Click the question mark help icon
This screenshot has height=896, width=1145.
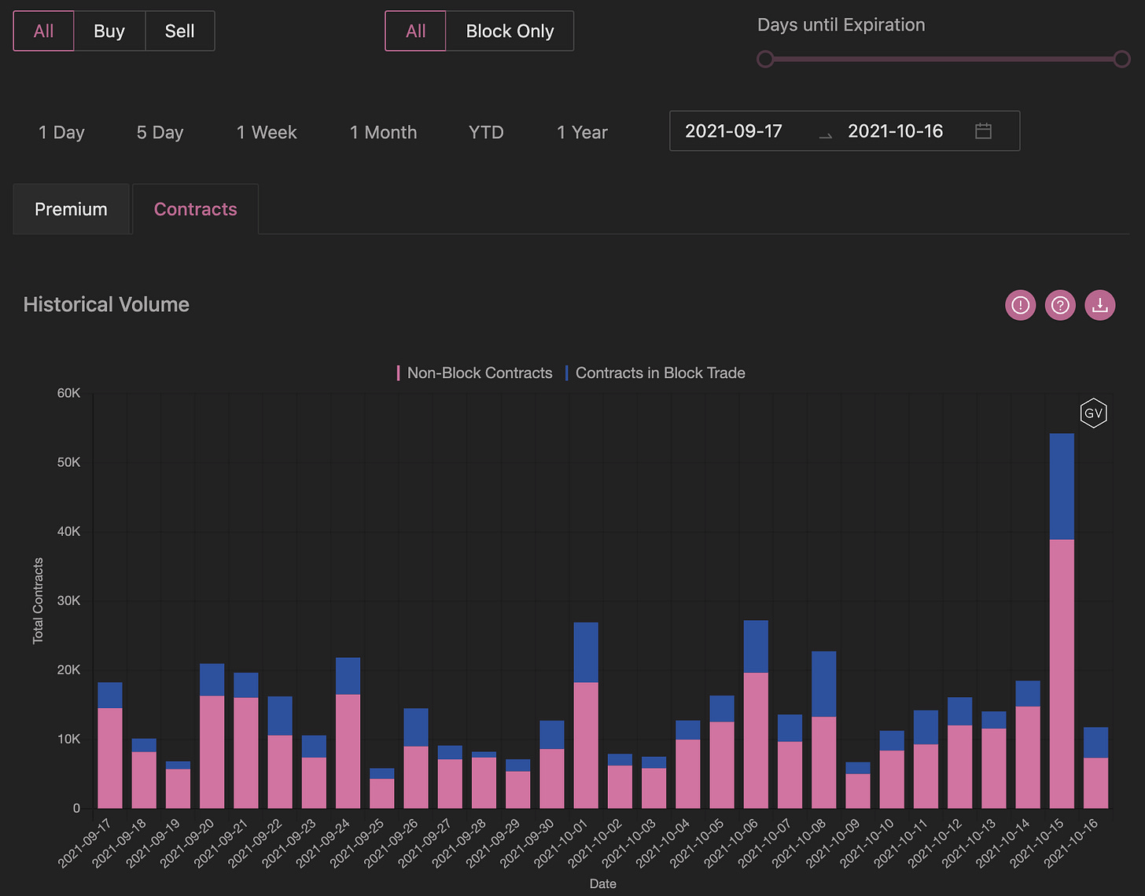point(1060,305)
